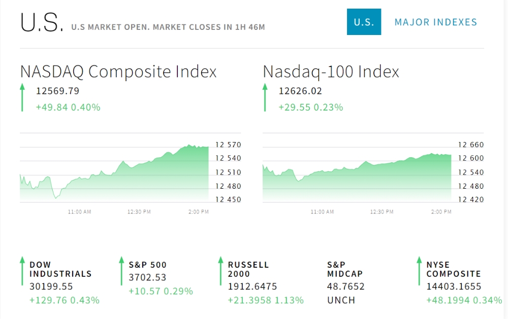This screenshot has height=319, width=508.
Task: Open the NYSE Composite index
Action: (x=453, y=269)
